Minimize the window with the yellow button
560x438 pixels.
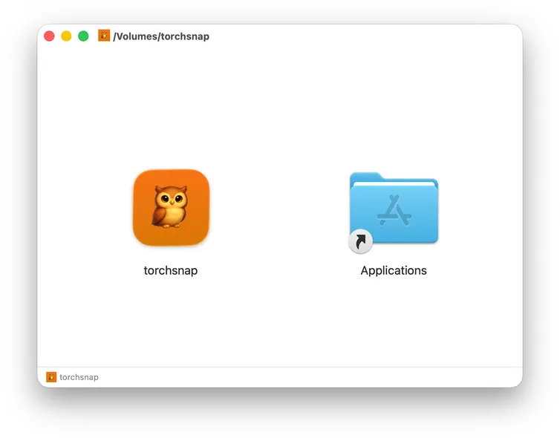point(66,36)
